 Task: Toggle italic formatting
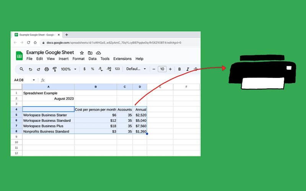pyautogui.click(x=188, y=69)
